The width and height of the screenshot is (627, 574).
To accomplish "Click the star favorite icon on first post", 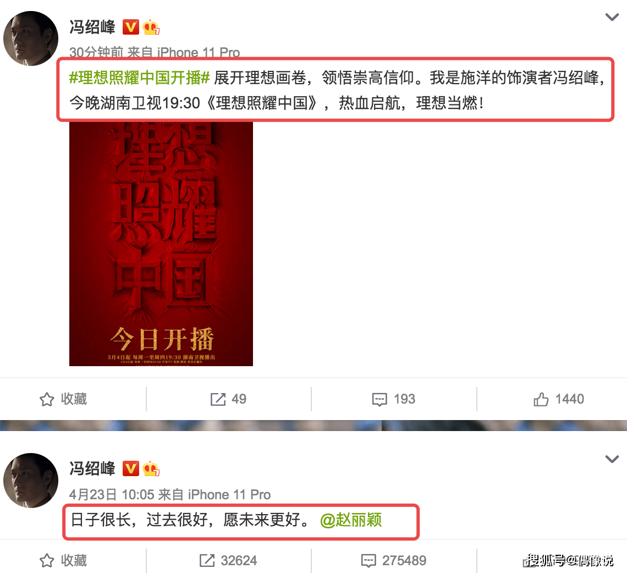I will click(47, 399).
